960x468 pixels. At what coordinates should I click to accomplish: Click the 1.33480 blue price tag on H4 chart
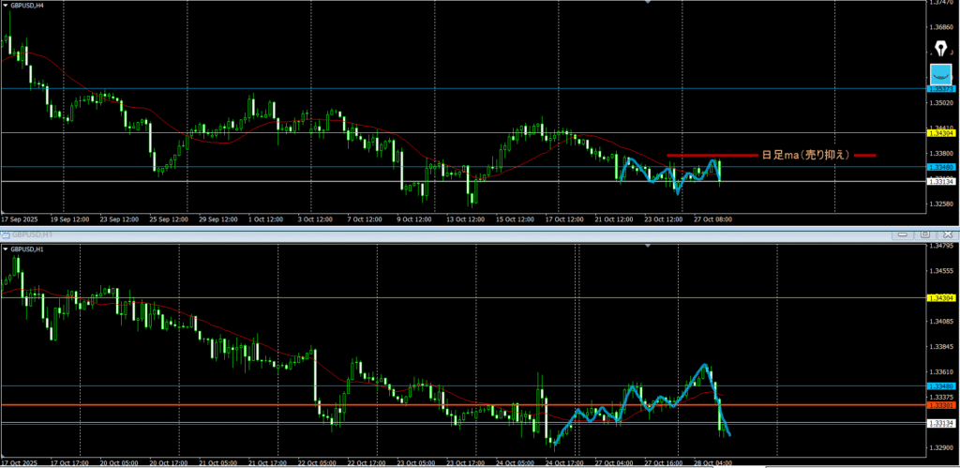coord(940,167)
